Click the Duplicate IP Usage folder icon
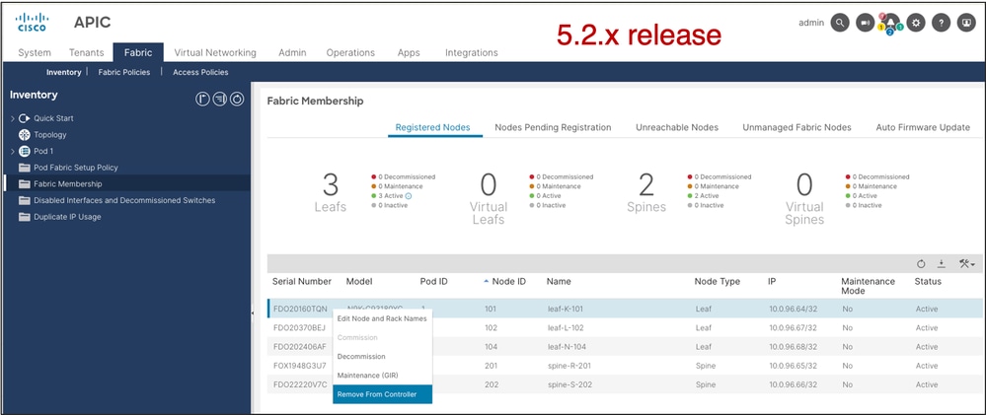The width and height of the screenshot is (986, 415). 25,217
